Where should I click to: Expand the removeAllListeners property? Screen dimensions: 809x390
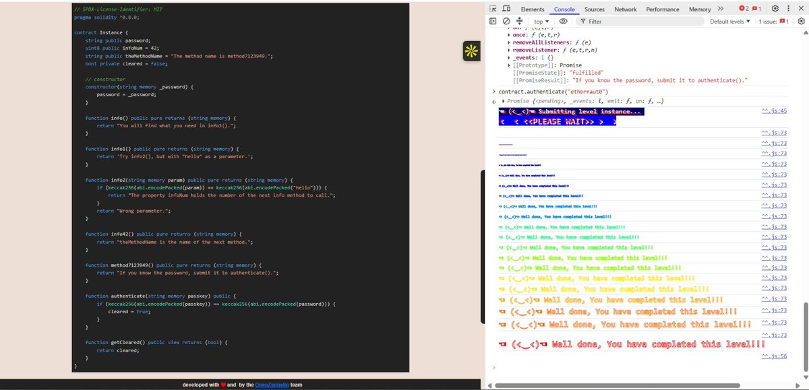[x=508, y=42]
